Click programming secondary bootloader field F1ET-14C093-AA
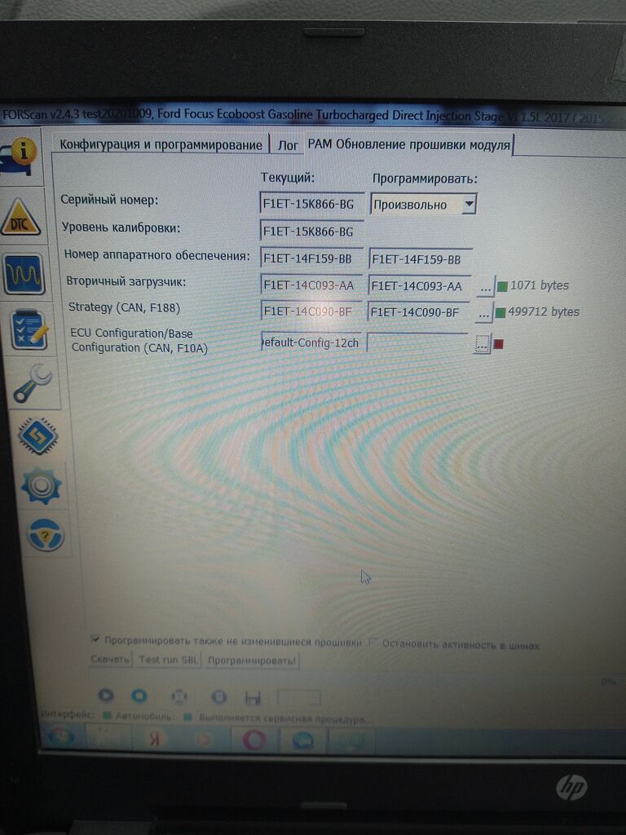Viewport: 626px width, 835px height. pyautogui.click(x=420, y=286)
